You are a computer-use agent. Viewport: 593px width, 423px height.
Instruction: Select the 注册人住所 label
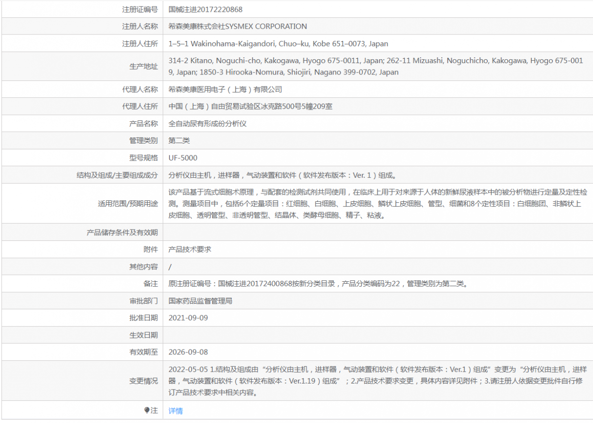pyautogui.click(x=140, y=44)
